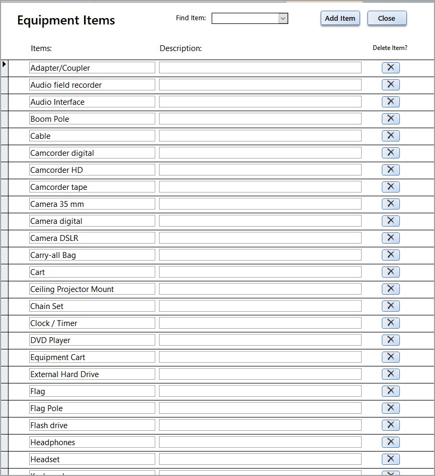Delete the Adapter/Coupler item

(390, 68)
